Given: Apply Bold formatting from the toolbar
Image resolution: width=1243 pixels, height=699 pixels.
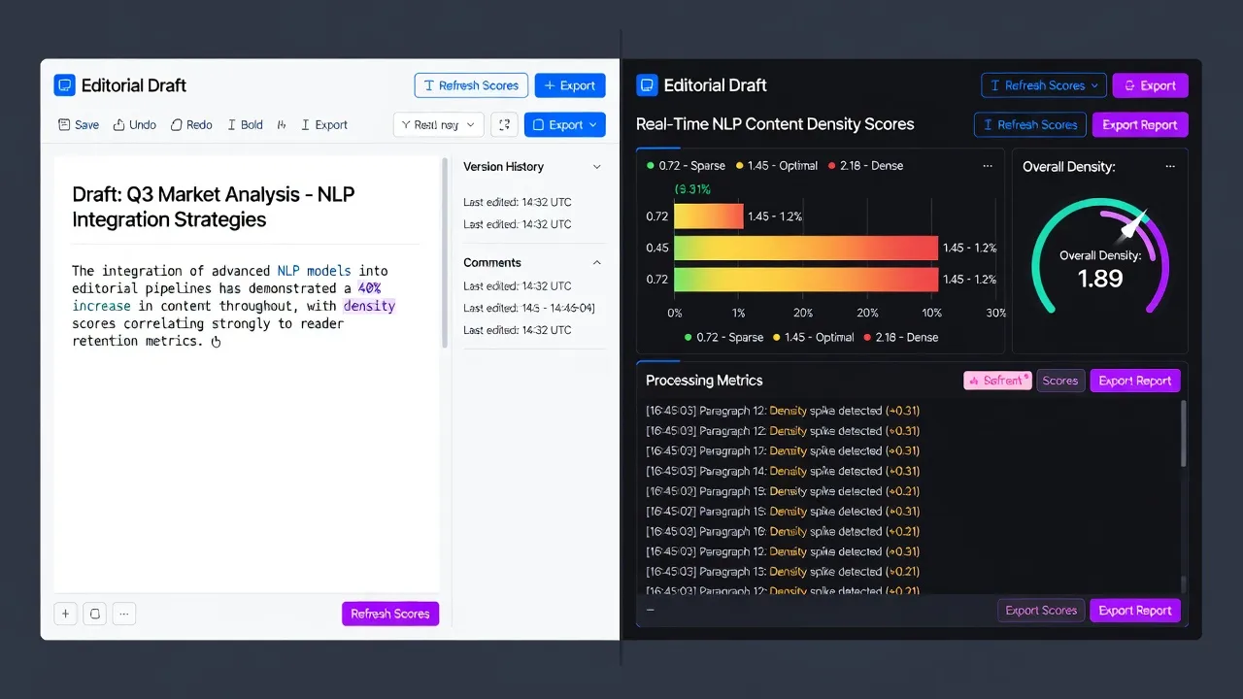Looking at the screenshot, I should [x=245, y=125].
